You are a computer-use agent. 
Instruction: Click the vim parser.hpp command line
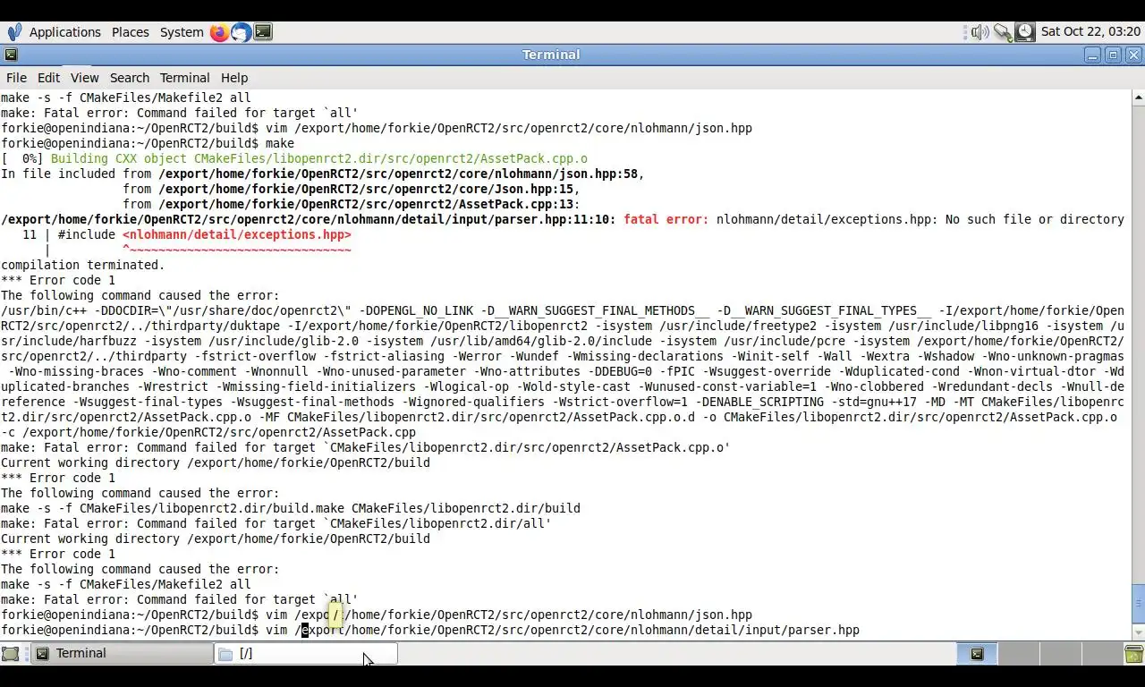pyautogui.click(x=430, y=630)
